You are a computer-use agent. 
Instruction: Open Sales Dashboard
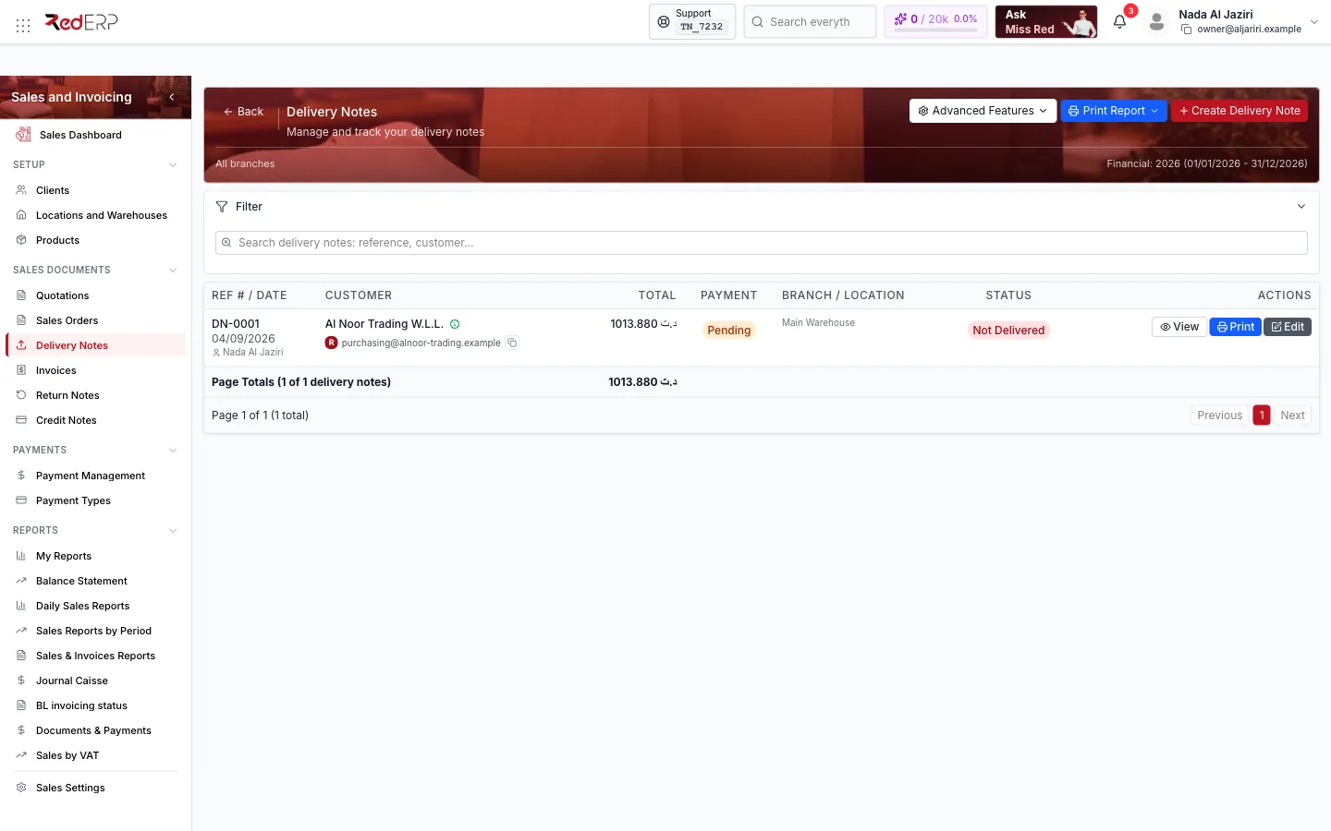coord(80,135)
